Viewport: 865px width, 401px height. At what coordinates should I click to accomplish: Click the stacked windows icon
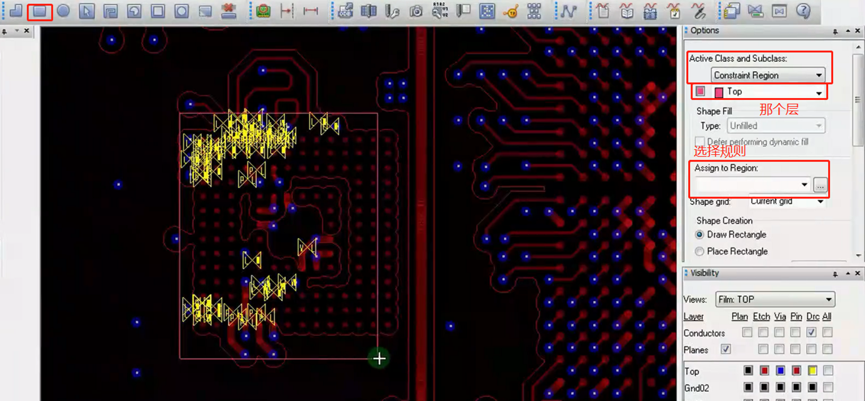(x=732, y=11)
